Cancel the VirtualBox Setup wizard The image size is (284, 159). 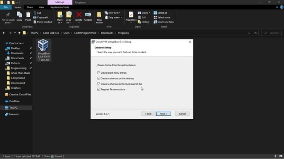[x=182, y=114]
